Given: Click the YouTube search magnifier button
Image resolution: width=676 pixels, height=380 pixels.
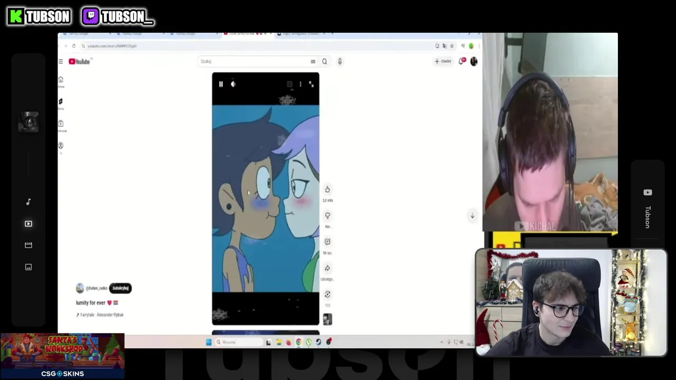Looking at the screenshot, I should pyautogui.click(x=324, y=62).
